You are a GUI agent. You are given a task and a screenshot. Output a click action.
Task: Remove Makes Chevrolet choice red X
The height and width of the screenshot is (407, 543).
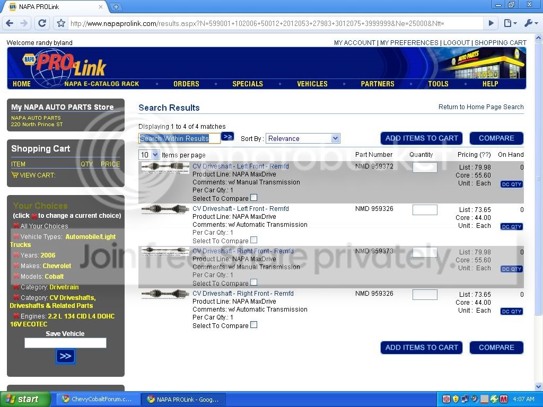16,266
